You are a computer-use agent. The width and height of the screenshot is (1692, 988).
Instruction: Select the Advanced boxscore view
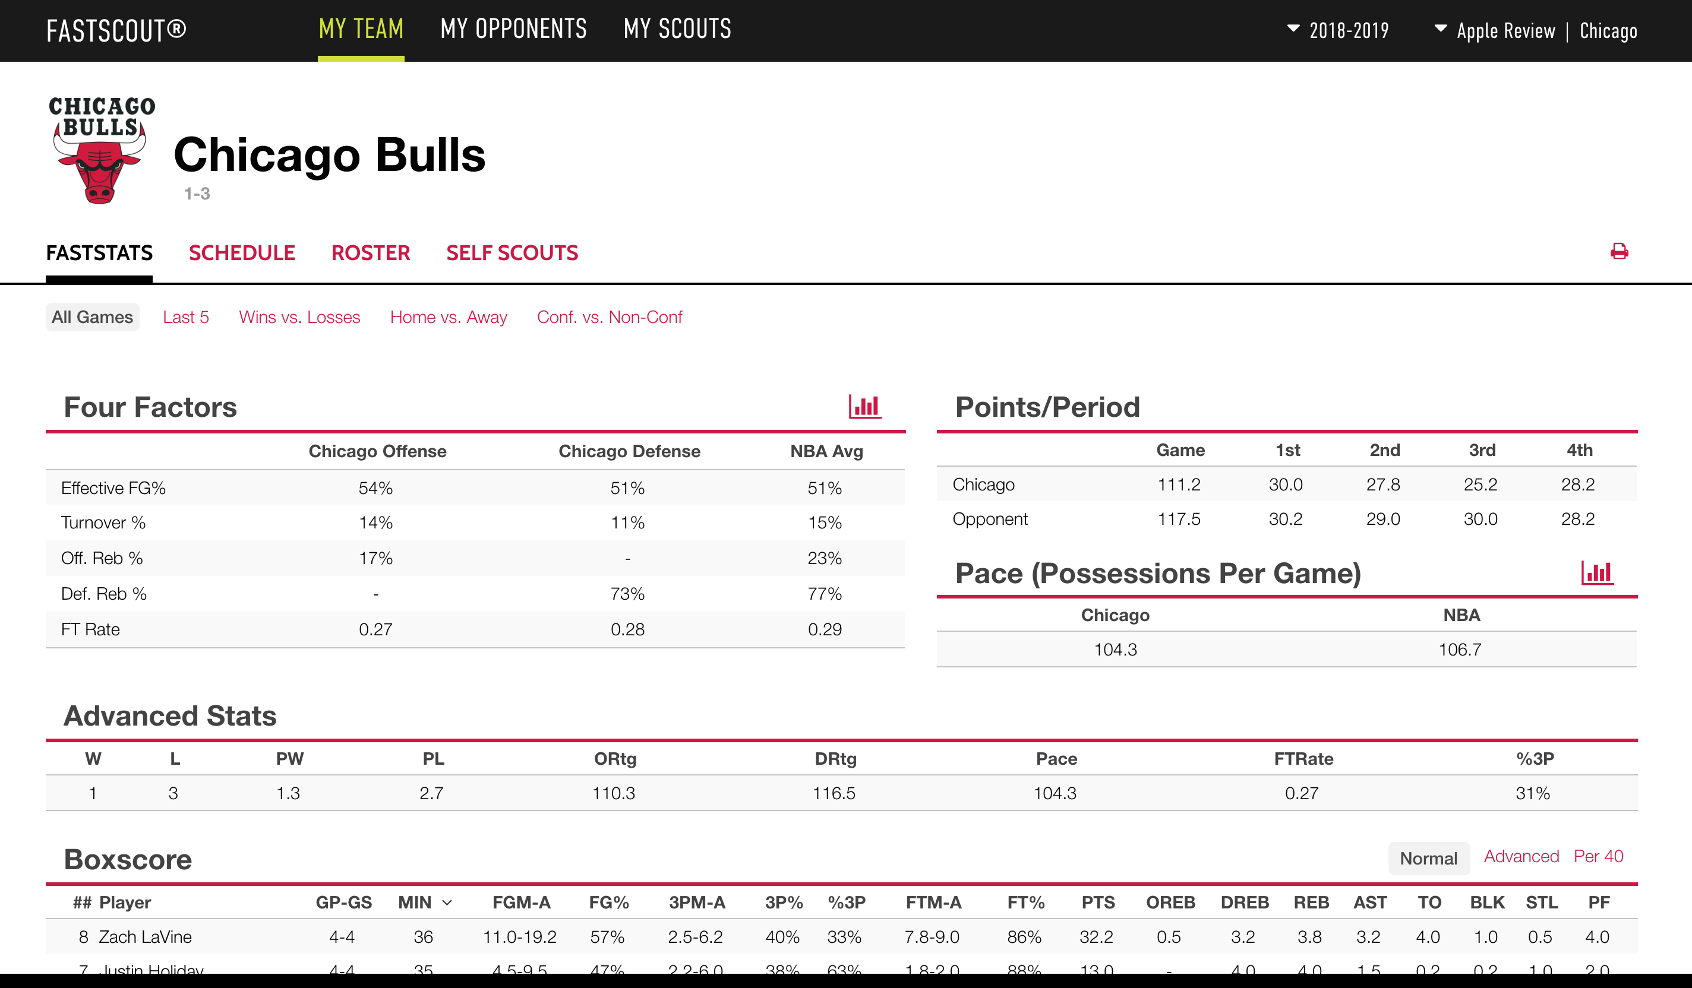[x=1518, y=855]
